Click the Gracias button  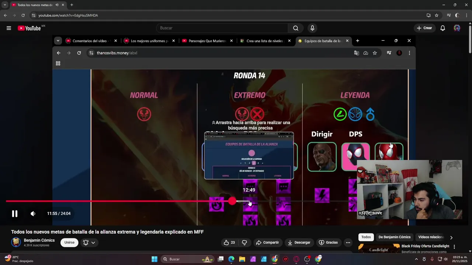coord(328,243)
